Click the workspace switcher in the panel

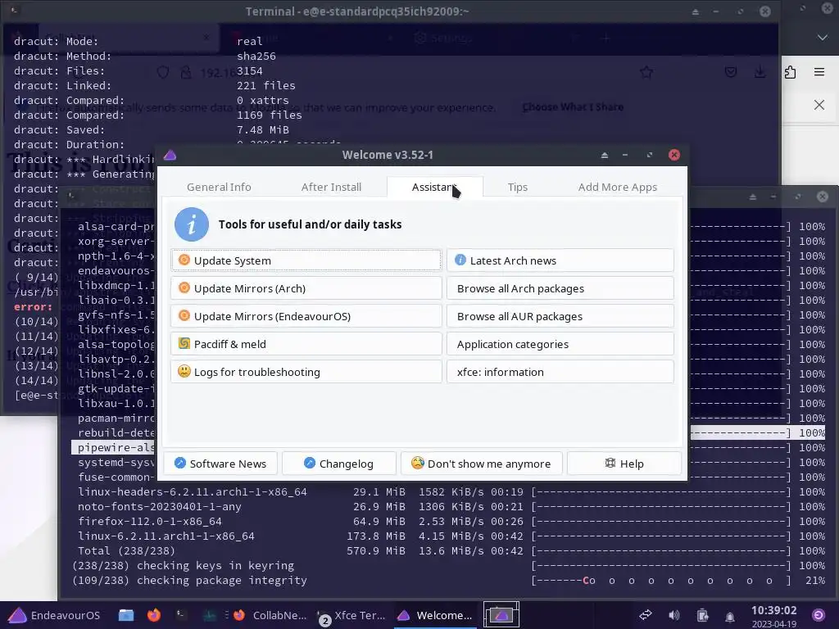(501, 614)
